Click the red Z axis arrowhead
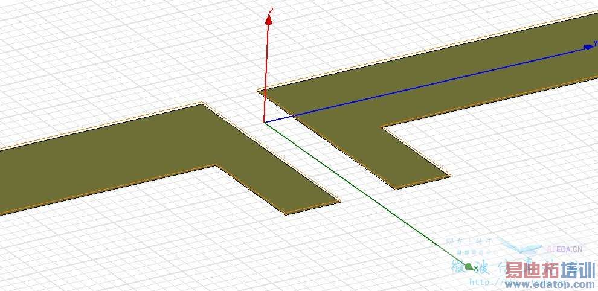This screenshot has height=291, width=598. tap(268, 20)
